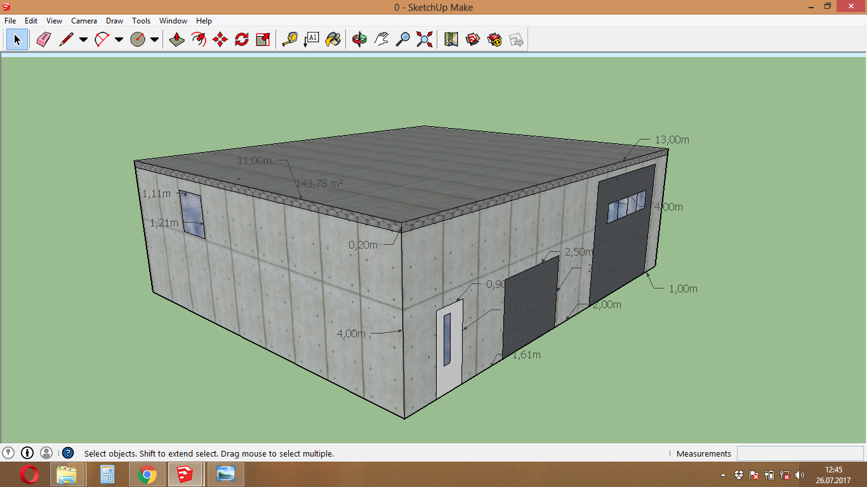Click the 143,78 m² area label
Viewport: 867px width, 487px height.
319,183
